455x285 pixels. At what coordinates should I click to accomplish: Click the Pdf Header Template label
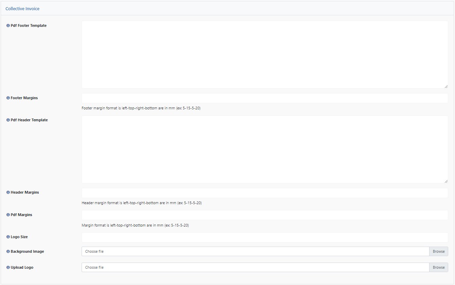point(29,120)
